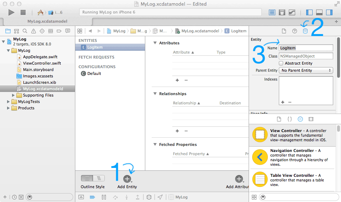Switch to table outline style
Viewport: 341px width, 202px height.
87,178
